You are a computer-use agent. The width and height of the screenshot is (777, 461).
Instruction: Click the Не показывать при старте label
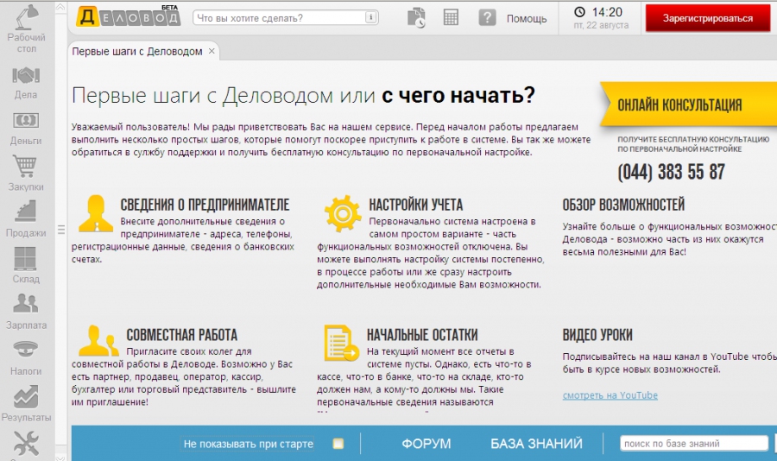(249, 444)
